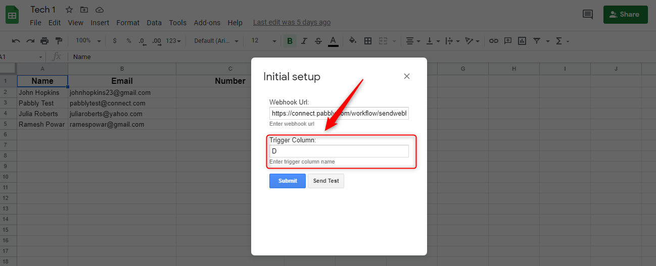The image size is (656, 266).
Task: Select the paint format tool
Action: click(x=59, y=41)
